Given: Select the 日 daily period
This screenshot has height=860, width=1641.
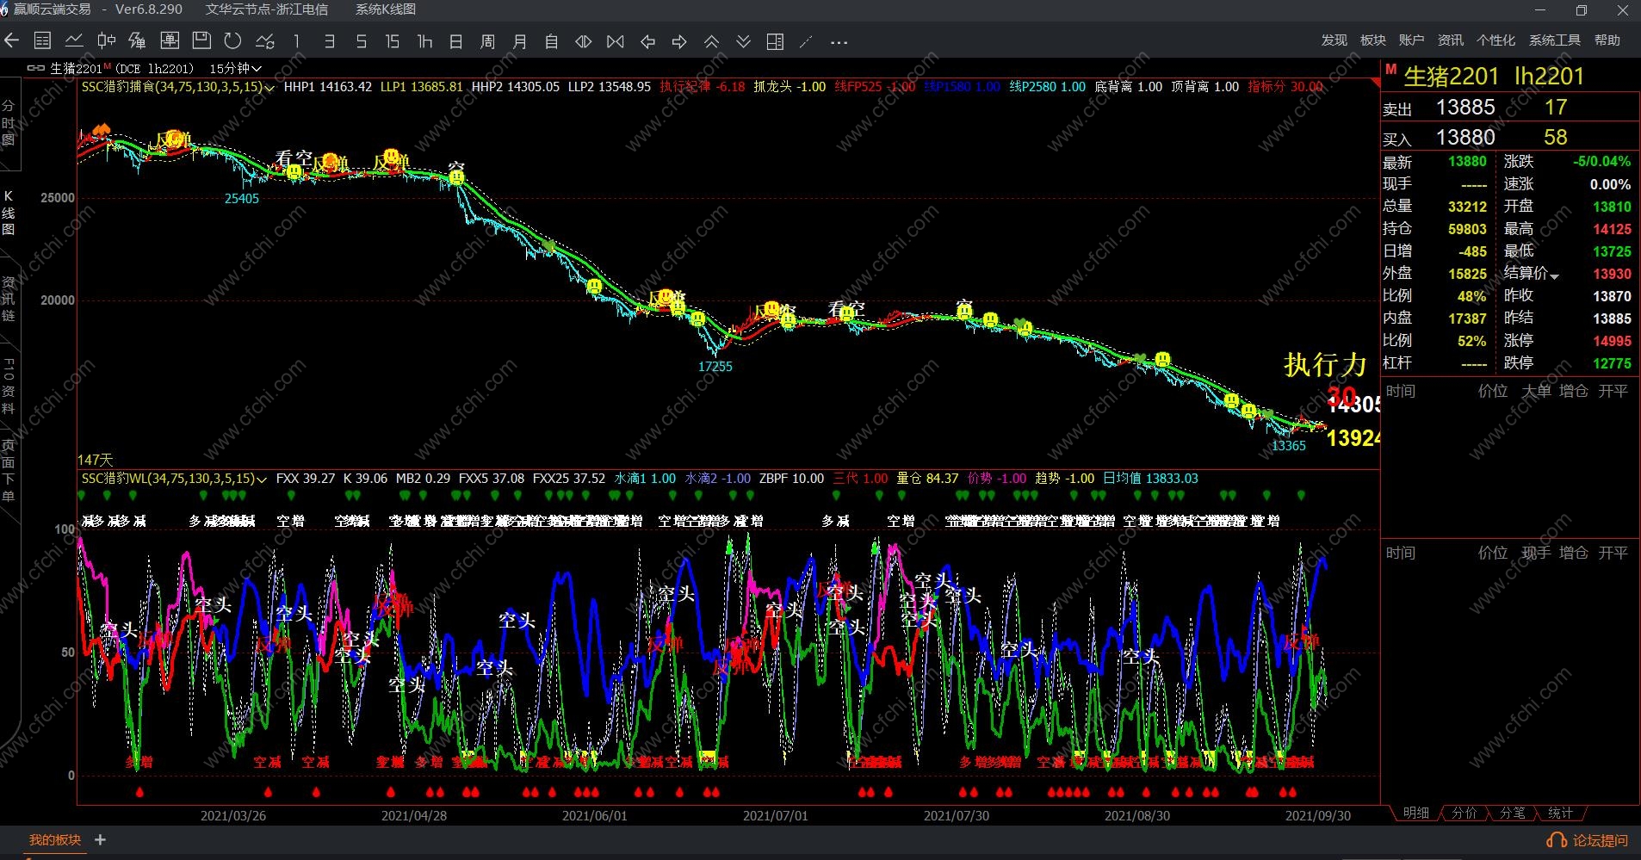Looking at the screenshot, I should point(456,41).
